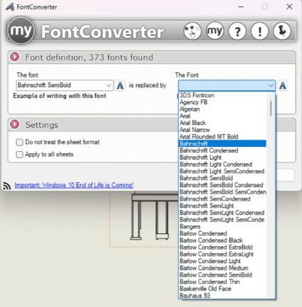Open the small 'my' round button

pyautogui.click(x=215, y=31)
